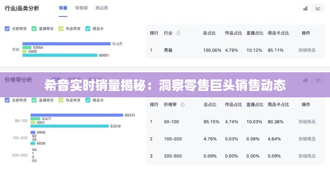Toggle 全部带货 checkbox in industry analysis legend
This screenshot has width=330, height=170.
tap(7, 28)
